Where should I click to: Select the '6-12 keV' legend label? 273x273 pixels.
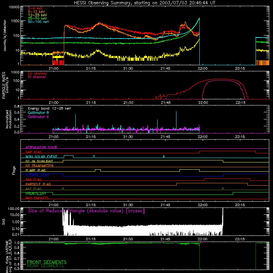(37, 12)
